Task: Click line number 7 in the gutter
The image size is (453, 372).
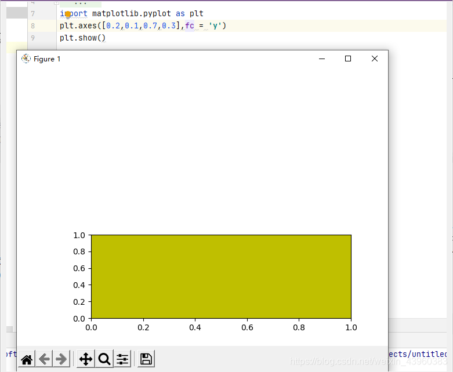Action: [x=32, y=14]
